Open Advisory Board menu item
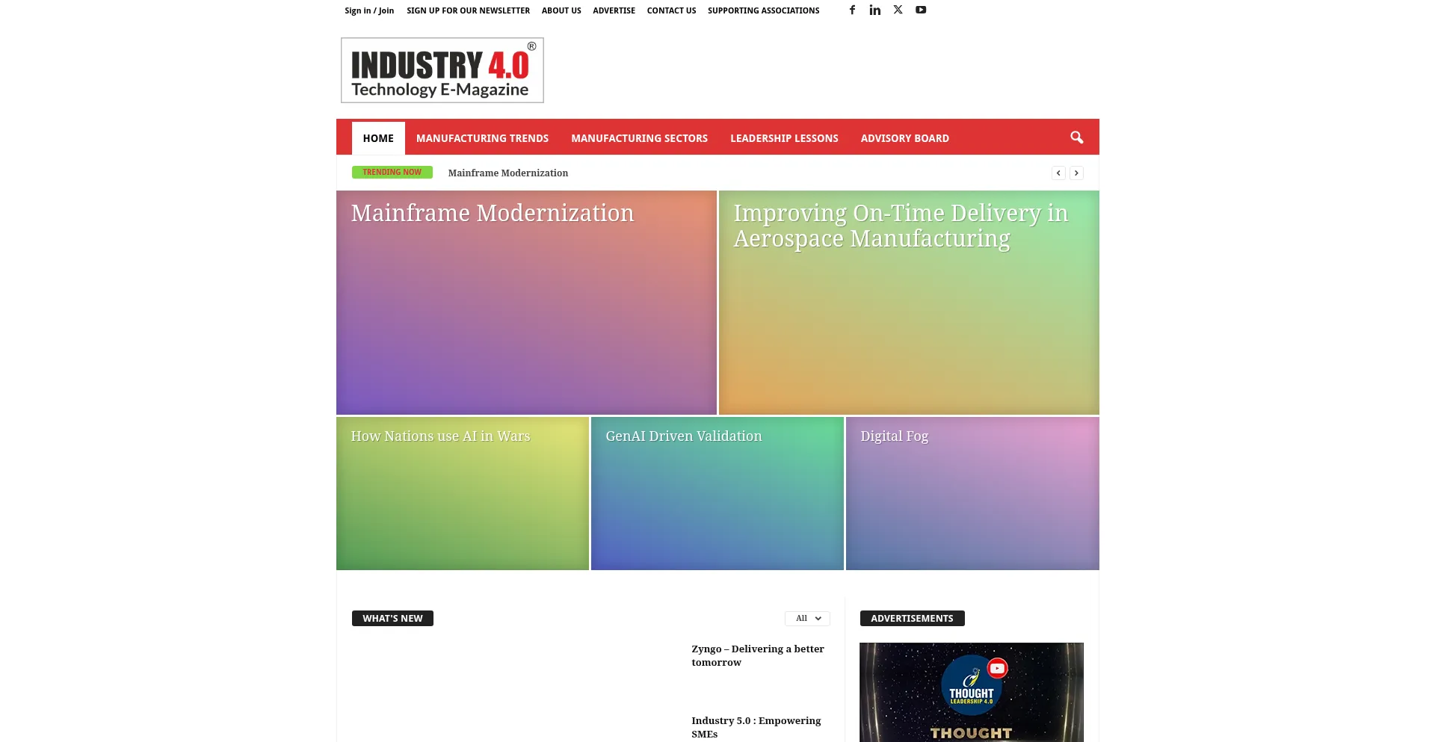 pyautogui.click(x=904, y=138)
